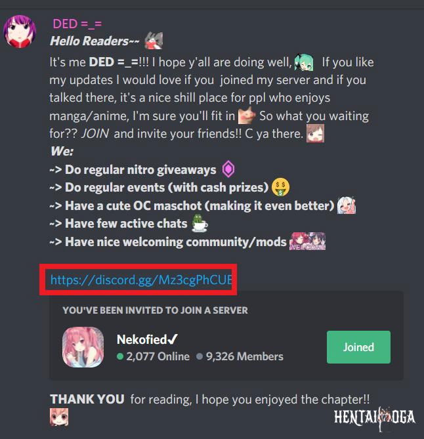Open the discord.gg/Mz3cgPhCUE invite link
This screenshot has height=439, width=424.
(141, 280)
